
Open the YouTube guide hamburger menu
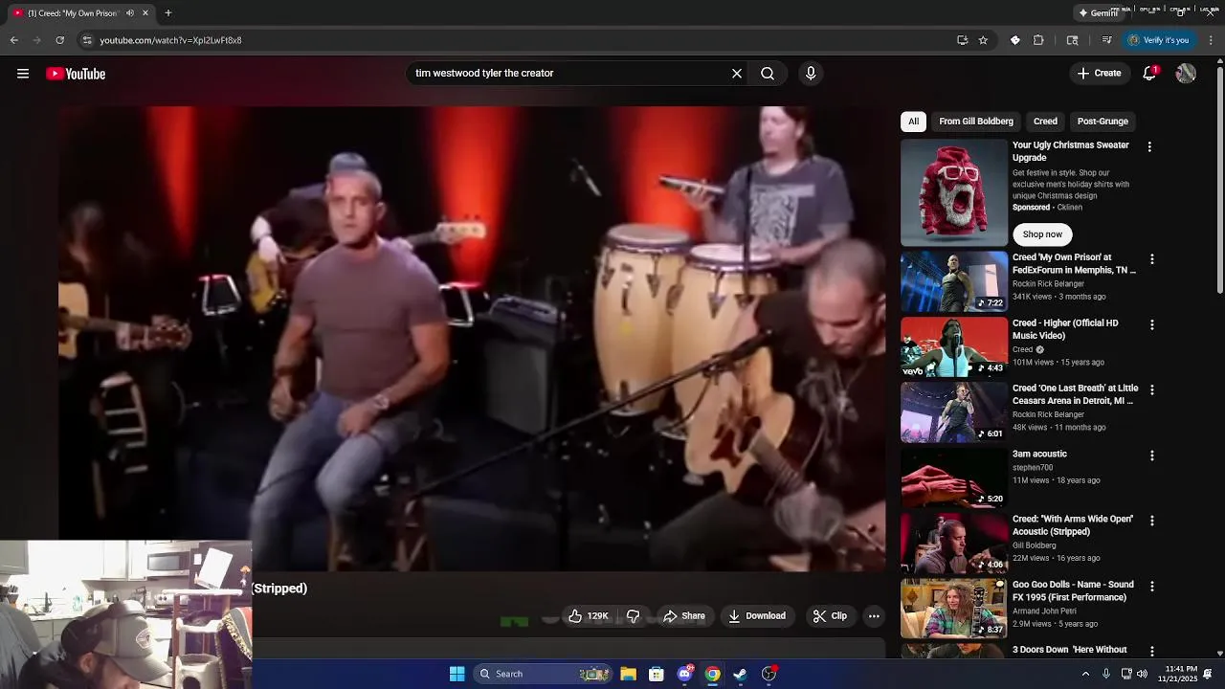tap(23, 74)
